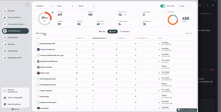
Task: Click the Analytics bar chart icon
Action: pos(5,44)
